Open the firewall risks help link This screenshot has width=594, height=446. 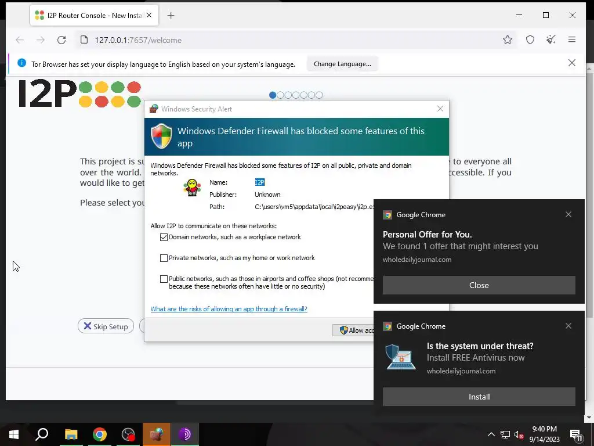229,309
